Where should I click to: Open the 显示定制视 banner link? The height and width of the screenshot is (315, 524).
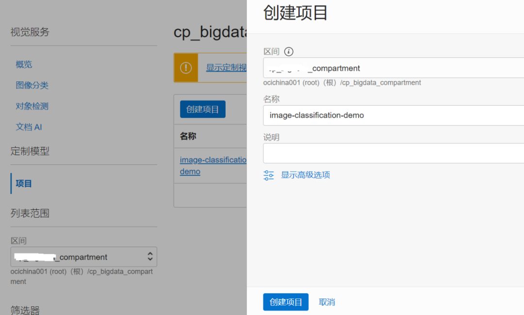226,68
